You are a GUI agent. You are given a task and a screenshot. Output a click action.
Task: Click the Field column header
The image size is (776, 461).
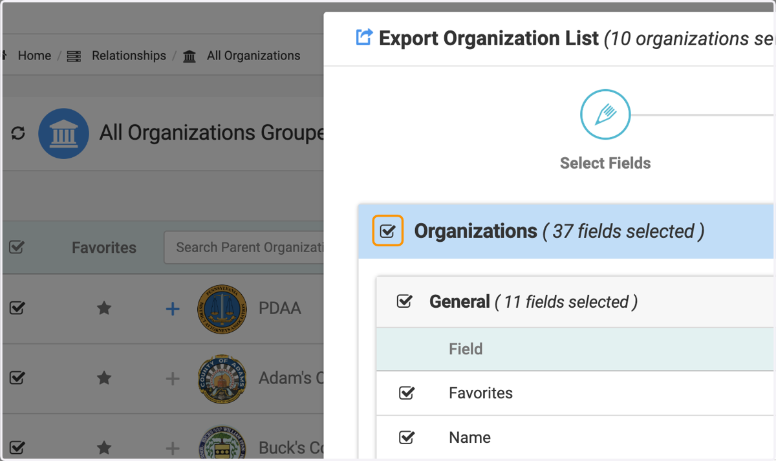point(466,349)
